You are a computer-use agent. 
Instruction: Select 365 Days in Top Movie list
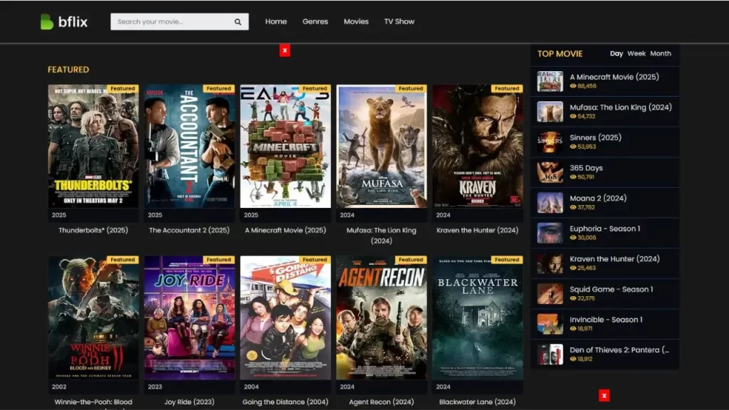605,172
